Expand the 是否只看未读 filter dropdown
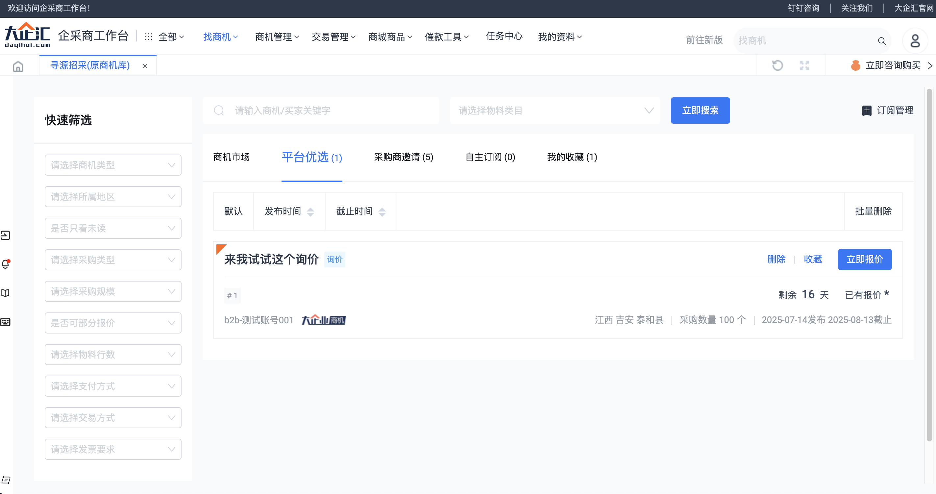The width and height of the screenshot is (936, 494). [113, 228]
